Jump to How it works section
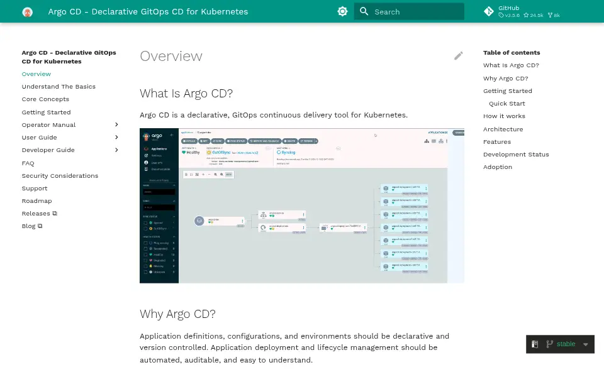Viewport: 604px width, 377px height. (504, 116)
